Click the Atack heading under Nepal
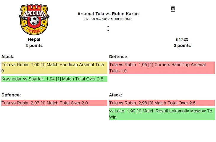The image size is (216, 142). [x=8, y=57]
